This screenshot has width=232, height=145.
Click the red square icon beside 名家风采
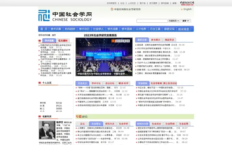pyautogui.click(x=39, y=116)
